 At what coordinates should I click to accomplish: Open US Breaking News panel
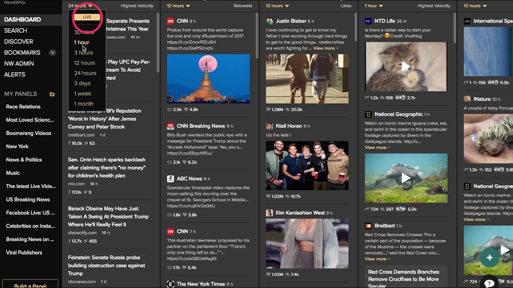pos(28,200)
